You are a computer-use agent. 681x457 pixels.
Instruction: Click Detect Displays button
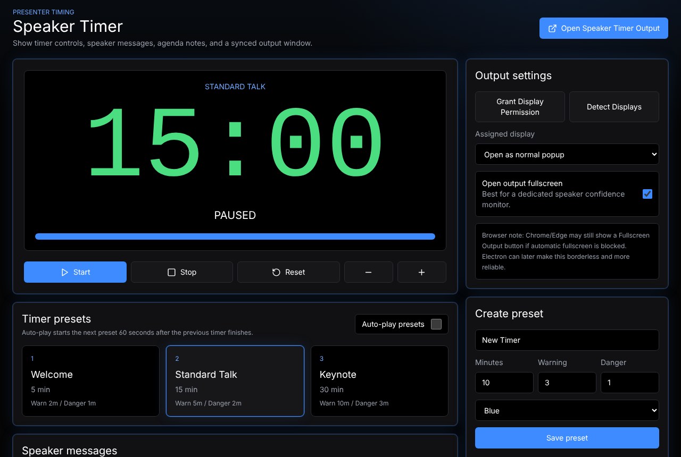click(x=614, y=107)
